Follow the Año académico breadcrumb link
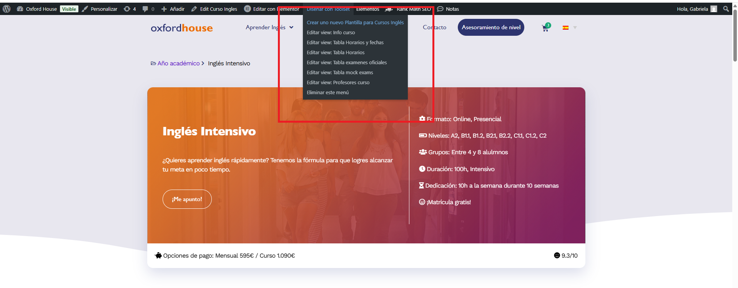Screen dimensions: 738x288 coord(178,63)
